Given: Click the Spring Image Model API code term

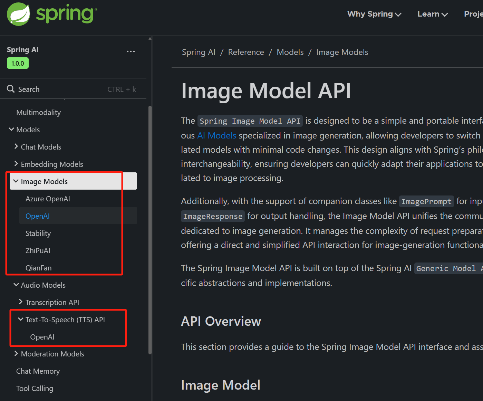Looking at the screenshot, I should [x=250, y=121].
